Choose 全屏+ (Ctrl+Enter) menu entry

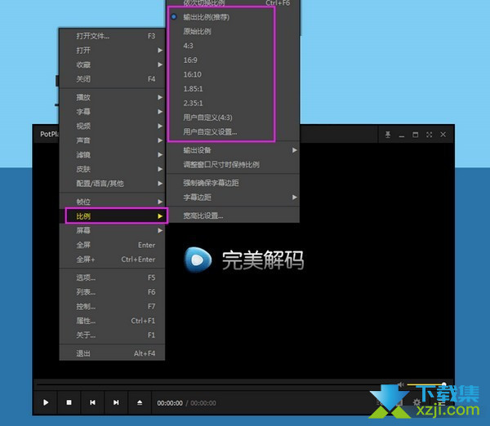[112, 260]
